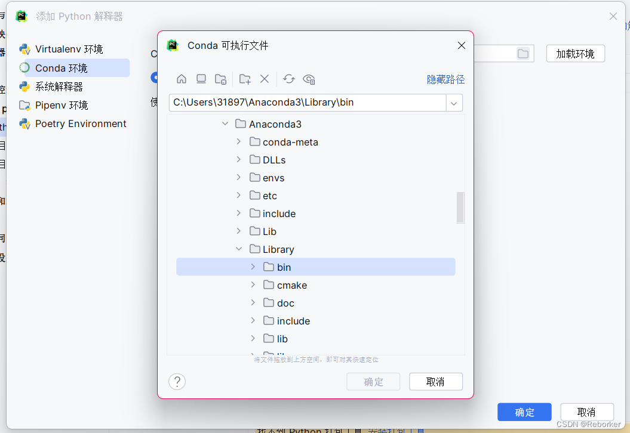Collapse the Anaconda3 folder
This screenshot has width=630, height=433.
(x=225, y=123)
